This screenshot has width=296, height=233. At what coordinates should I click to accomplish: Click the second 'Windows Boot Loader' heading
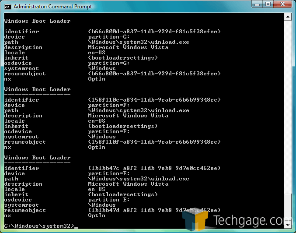point(37,89)
